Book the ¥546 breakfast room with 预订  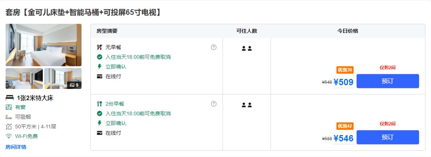pos(388,137)
